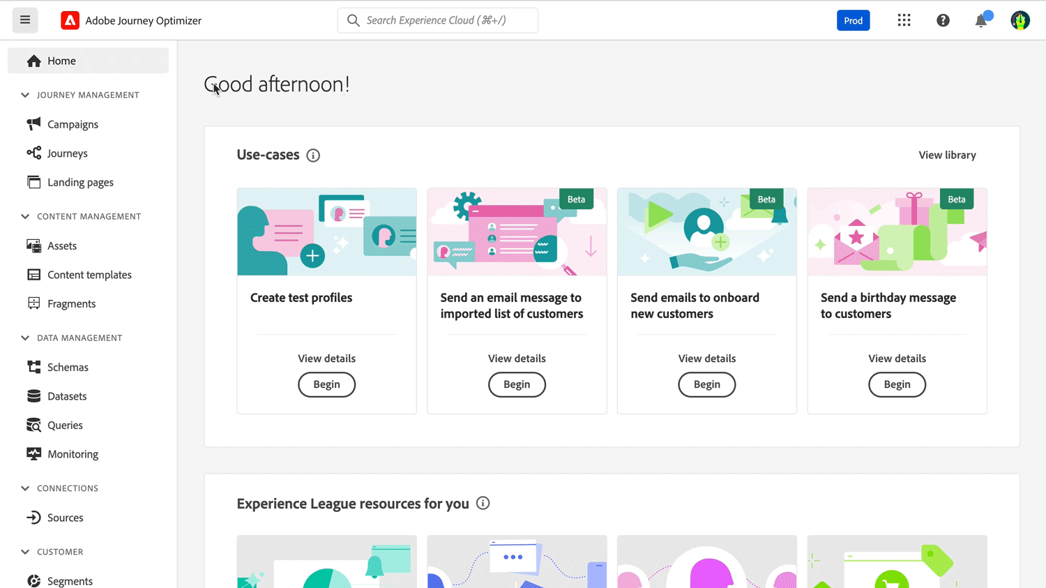Open the app switcher grid icon

904,20
